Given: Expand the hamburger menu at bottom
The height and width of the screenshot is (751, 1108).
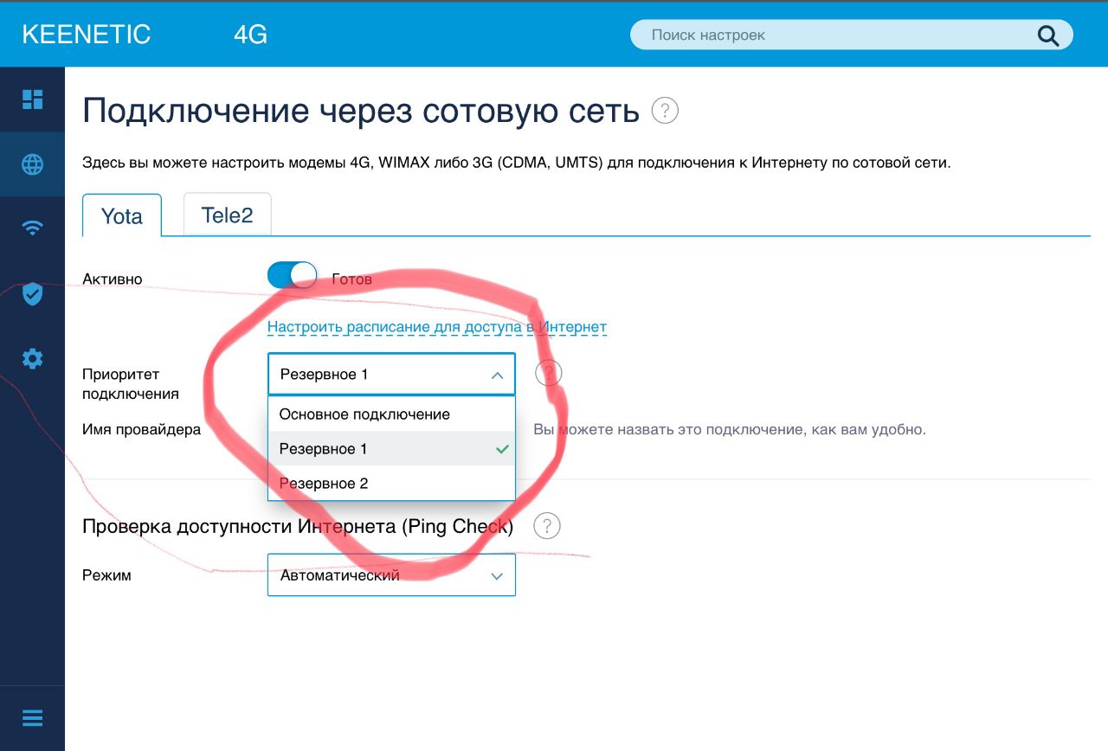Looking at the screenshot, I should pyautogui.click(x=32, y=718).
